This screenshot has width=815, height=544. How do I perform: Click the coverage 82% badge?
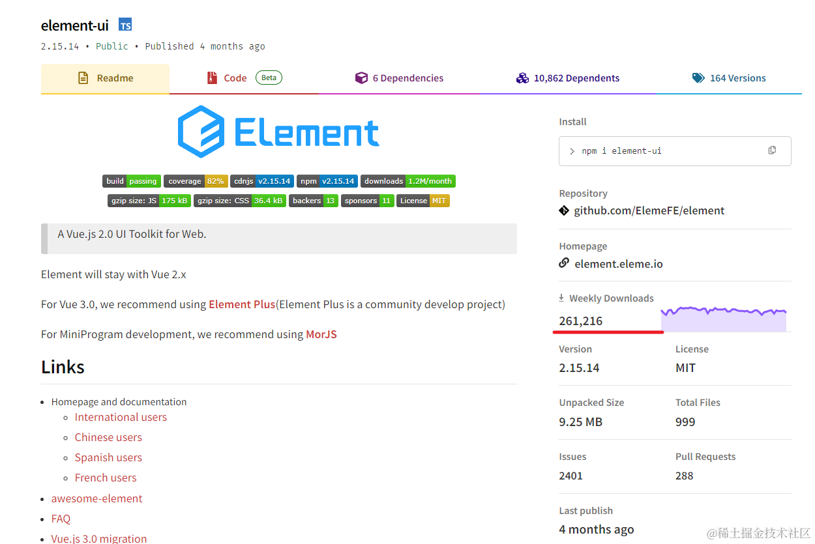tap(196, 181)
